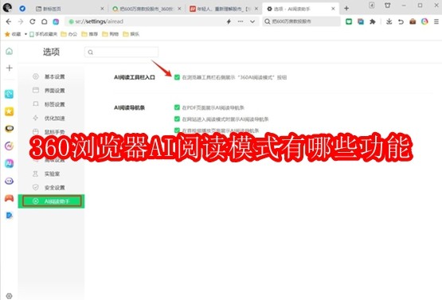This screenshot has width=442, height=300.
Task: Open the downloads arrow icon
Action: click(389, 21)
